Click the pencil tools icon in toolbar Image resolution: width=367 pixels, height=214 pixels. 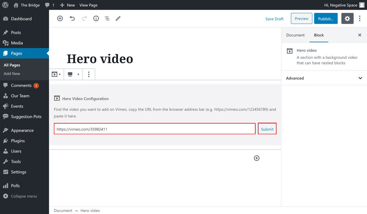point(118,19)
